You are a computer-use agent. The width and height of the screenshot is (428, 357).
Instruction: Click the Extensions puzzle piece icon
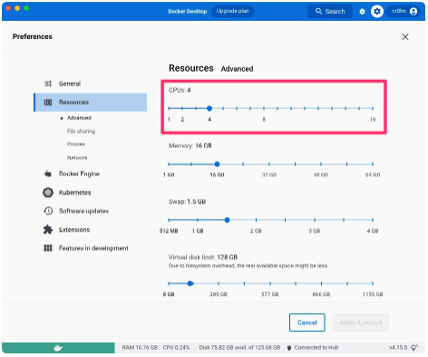[48, 230]
